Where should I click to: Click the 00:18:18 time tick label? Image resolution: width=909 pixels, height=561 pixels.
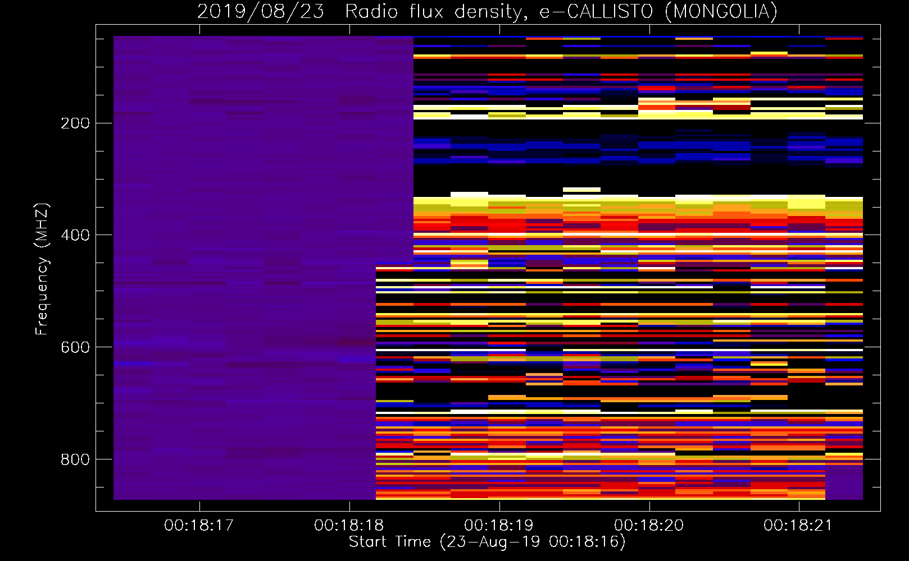pyautogui.click(x=349, y=526)
